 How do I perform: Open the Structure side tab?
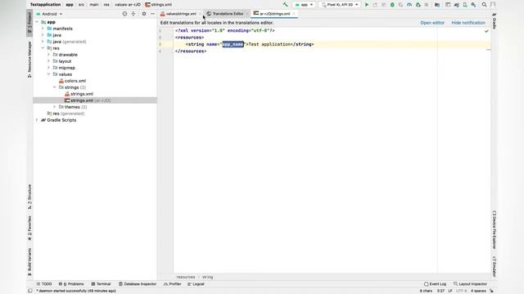tap(29, 197)
